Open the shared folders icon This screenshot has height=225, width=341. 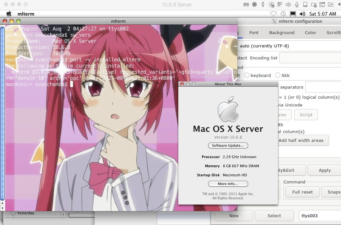(x=331, y=5)
